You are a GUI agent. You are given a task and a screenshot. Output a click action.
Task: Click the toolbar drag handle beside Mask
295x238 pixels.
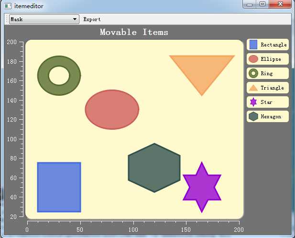pos(7,19)
